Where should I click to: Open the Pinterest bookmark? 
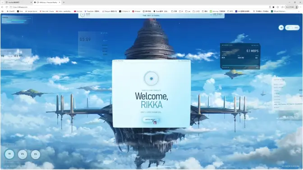tap(136, 11)
